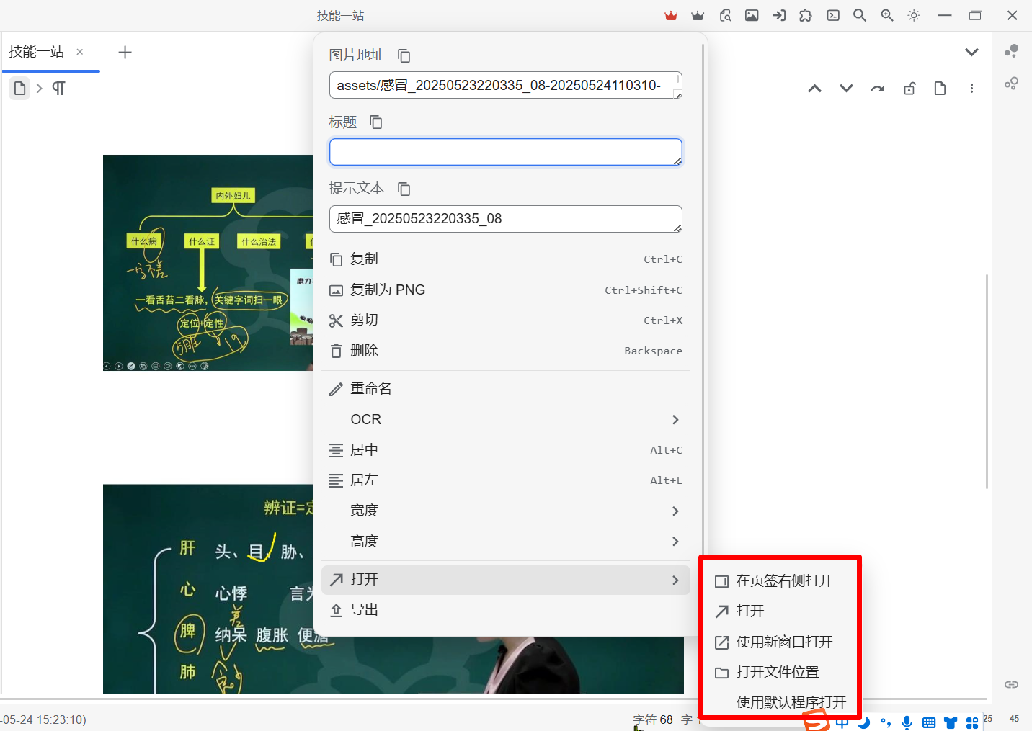1032x731 pixels.
Task: Open the three-dot more menu in editor toolbar
Action: coord(971,89)
